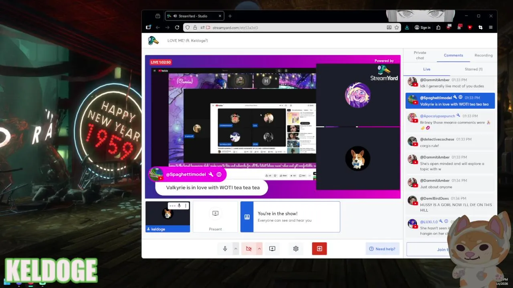Bookmark page with star icon
This screenshot has height=288, width=513.
pyautogui.click(x=396, y=28)
